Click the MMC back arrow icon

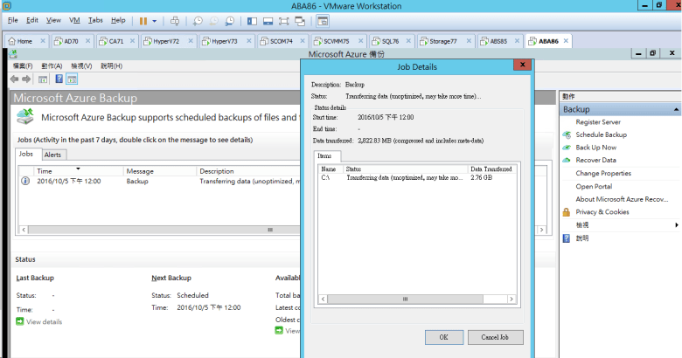point(15,79)
